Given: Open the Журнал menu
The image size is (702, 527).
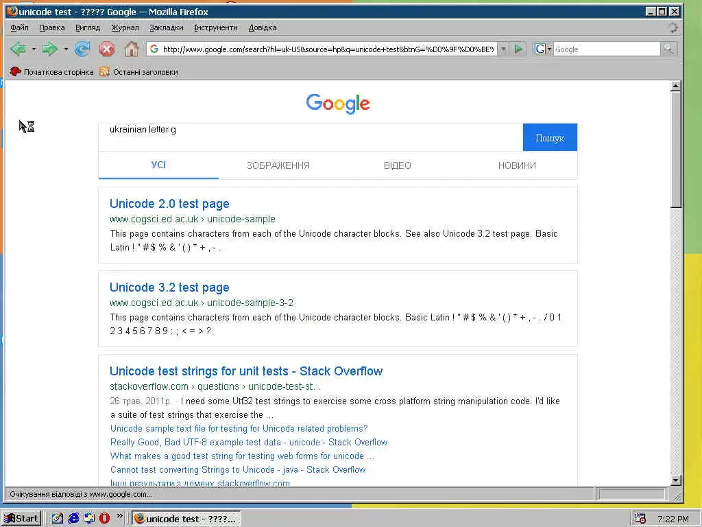Looking at the screenshot, I should tap(125, 27).
